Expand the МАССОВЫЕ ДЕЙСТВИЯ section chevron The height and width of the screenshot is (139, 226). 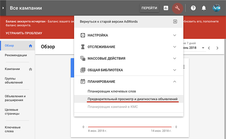(x=174, y=58)
